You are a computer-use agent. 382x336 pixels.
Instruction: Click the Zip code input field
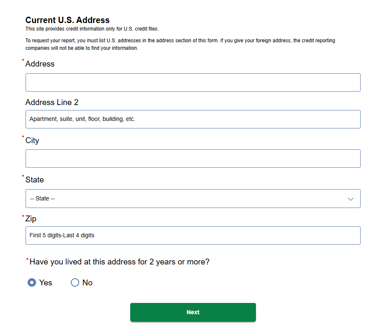coord(193,236)
